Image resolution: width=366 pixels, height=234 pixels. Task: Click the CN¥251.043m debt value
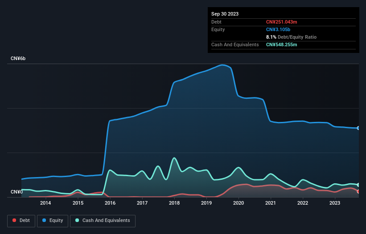(x=281, y=22)
